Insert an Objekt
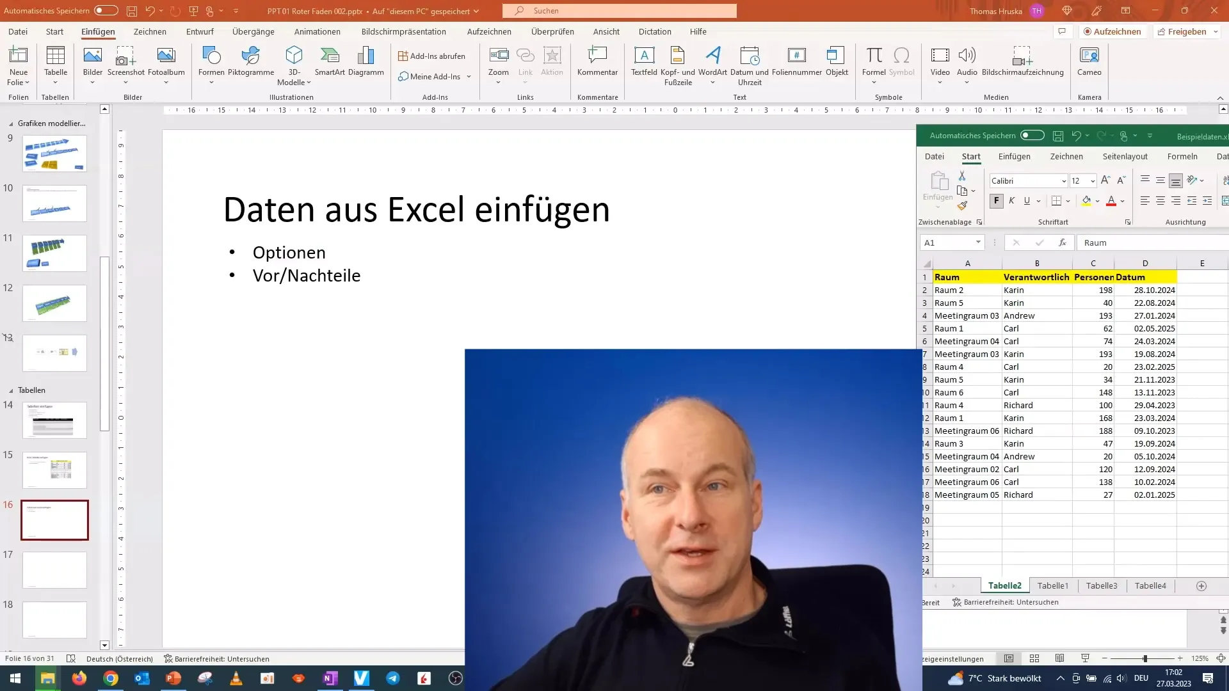Screen dimensions: 1229x691 (837, 61)
